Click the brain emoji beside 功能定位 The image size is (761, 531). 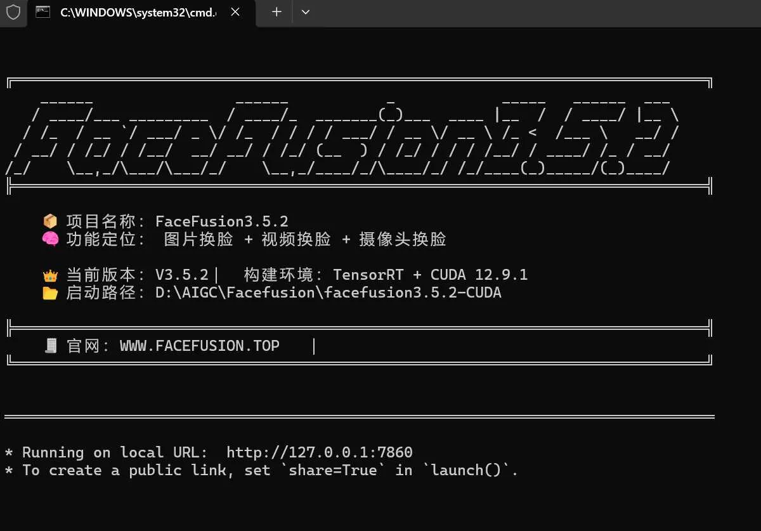(50, 239)
